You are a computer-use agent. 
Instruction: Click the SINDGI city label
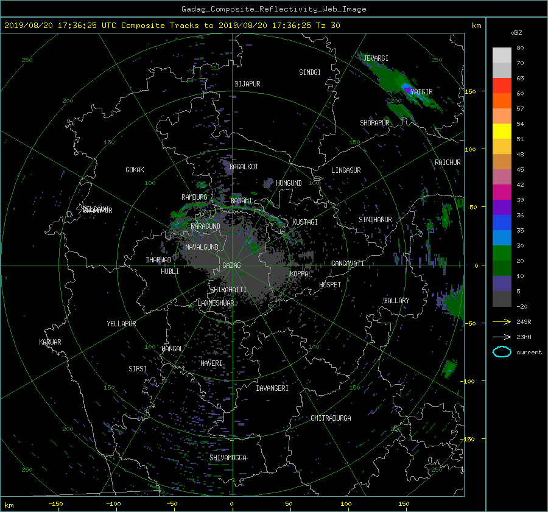310,72
